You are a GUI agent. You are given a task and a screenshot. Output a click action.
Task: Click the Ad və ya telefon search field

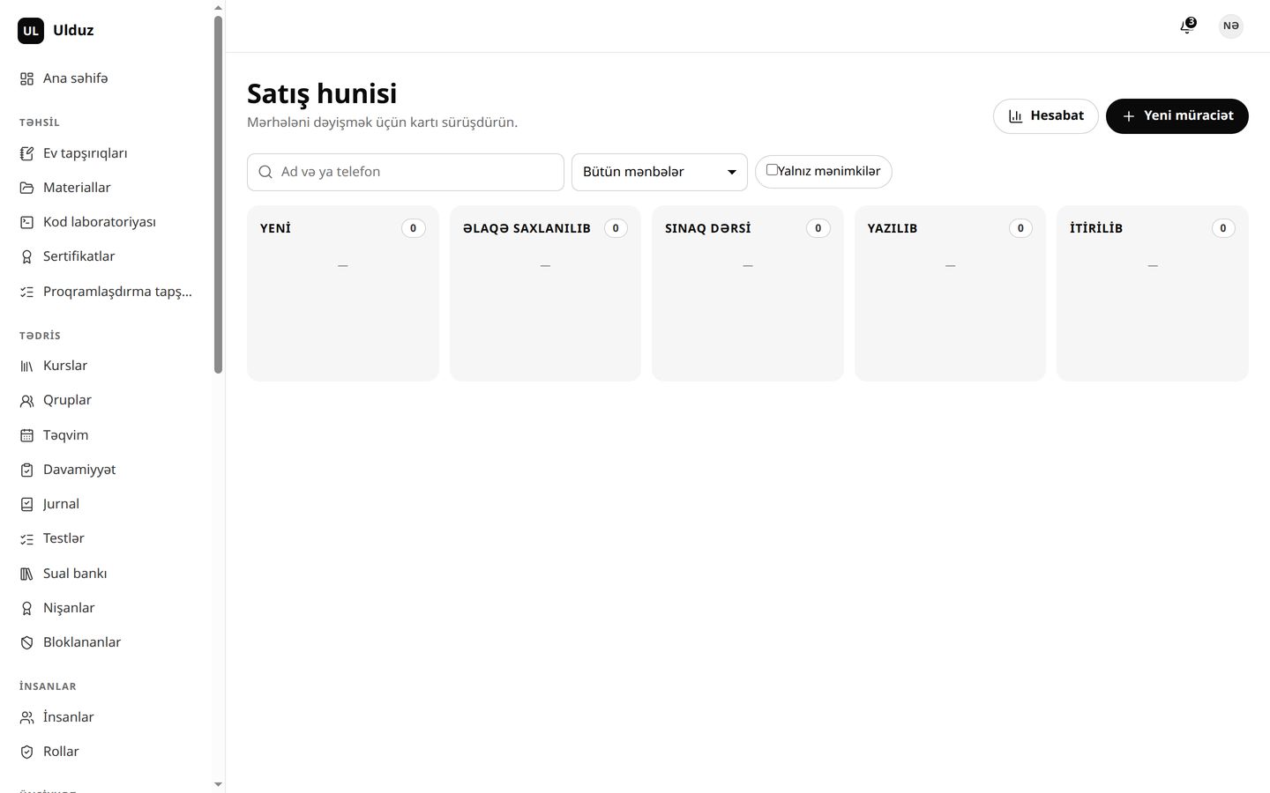tap(406, 172)
